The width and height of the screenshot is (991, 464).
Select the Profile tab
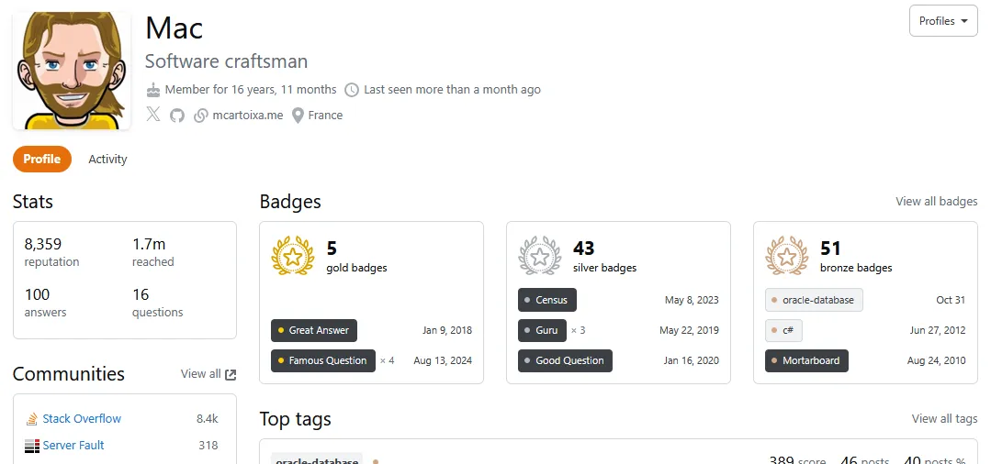tap(42, 160)
